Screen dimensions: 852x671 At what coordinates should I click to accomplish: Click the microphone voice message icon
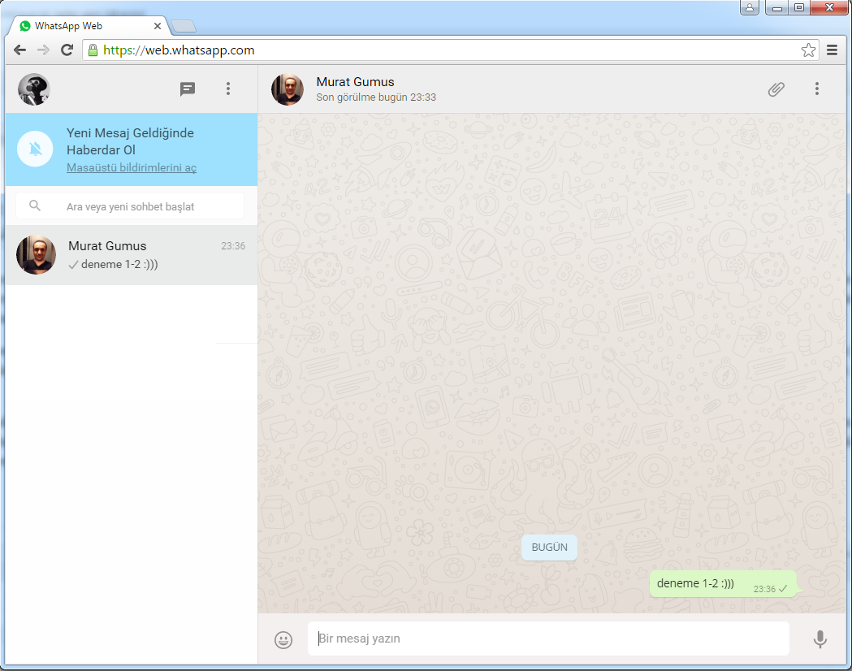(x=820, y=639)
